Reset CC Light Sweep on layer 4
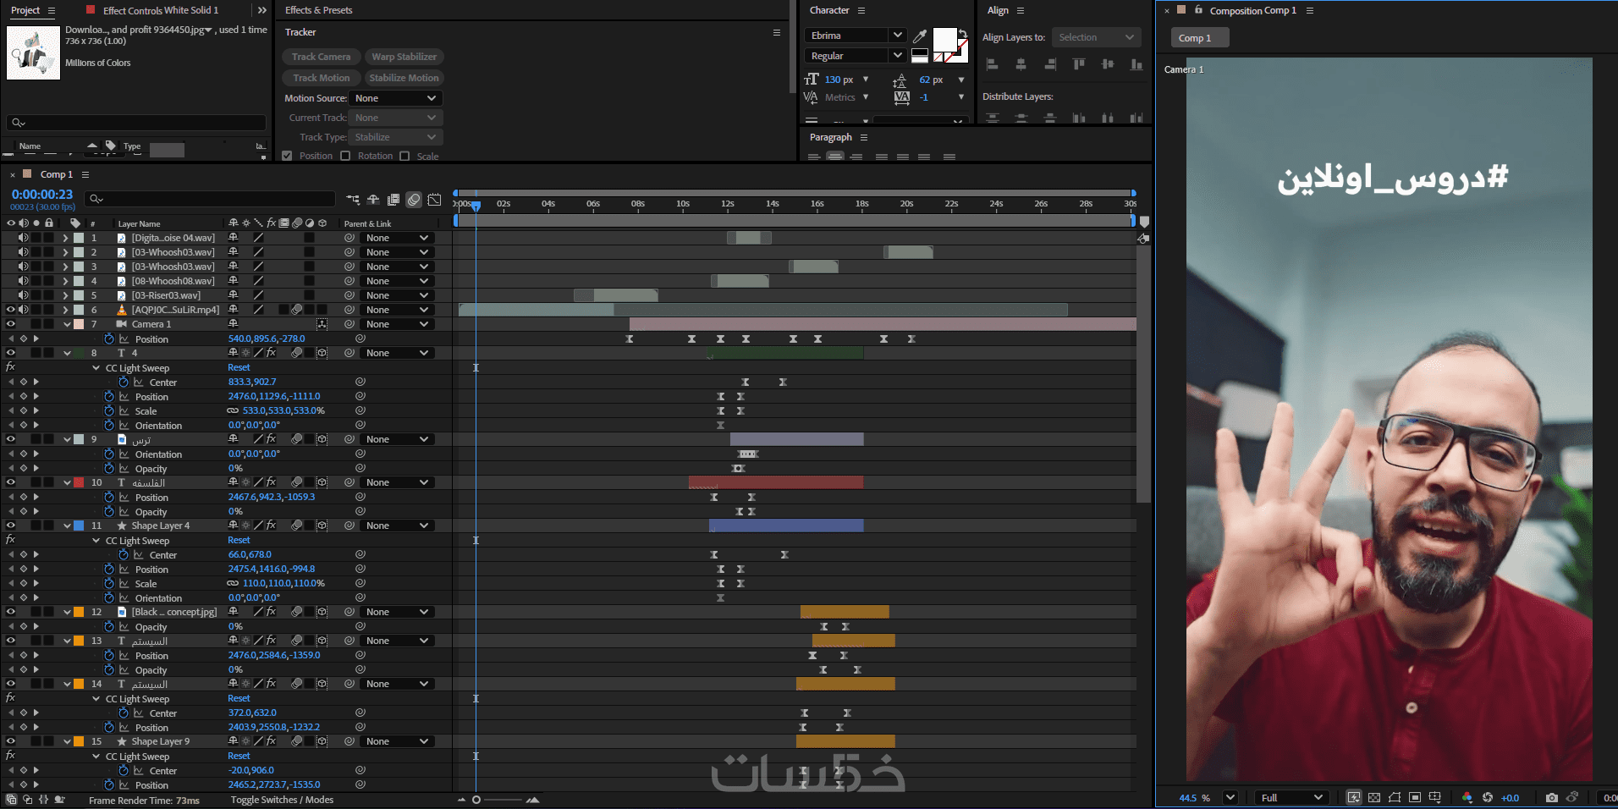 tap(239, 367)
